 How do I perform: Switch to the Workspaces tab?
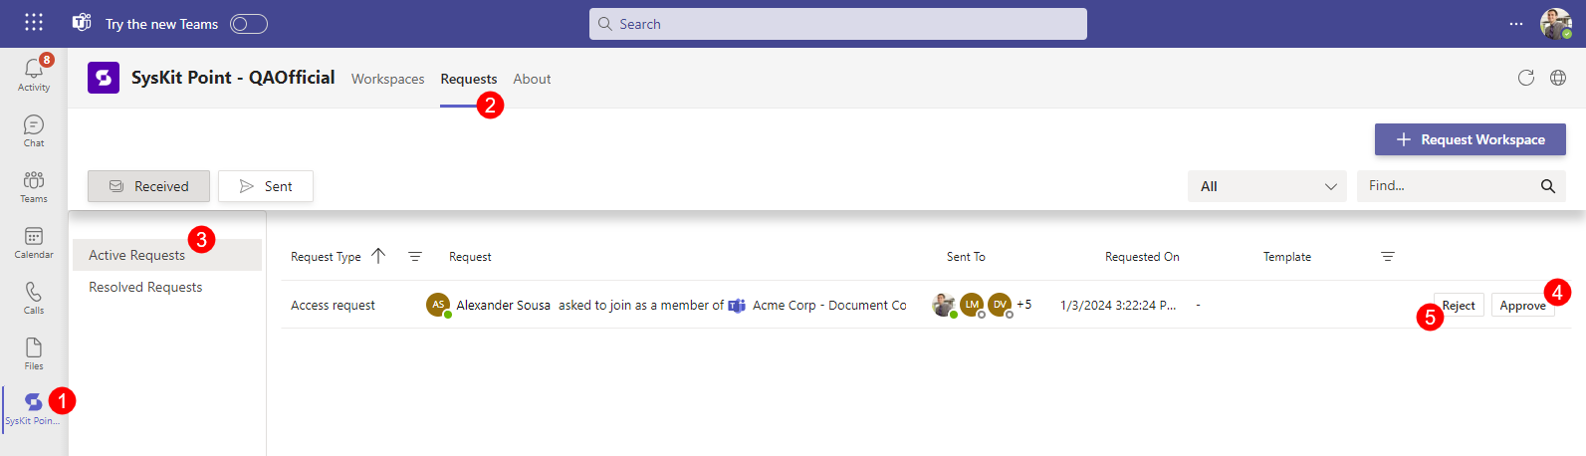pyautogui.click(x=387, y=79)
